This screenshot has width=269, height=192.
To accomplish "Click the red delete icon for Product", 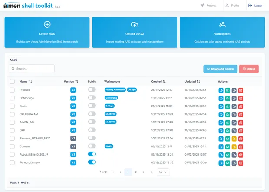I will [241, 90].
